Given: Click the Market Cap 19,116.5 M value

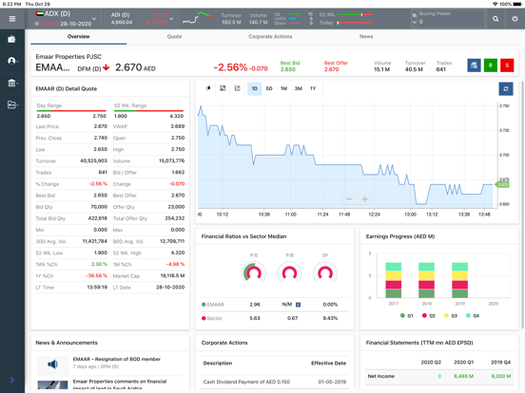Looking at the screenshot, I should [172, 275].
